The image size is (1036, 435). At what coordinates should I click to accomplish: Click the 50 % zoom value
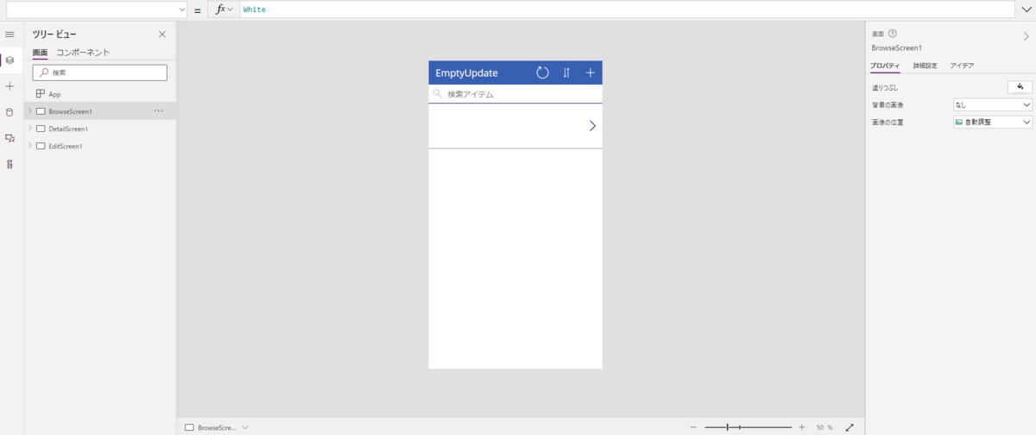tap(824, 427)
